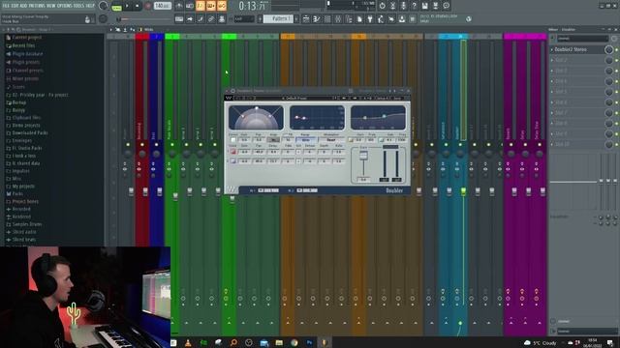The width and height of the screenshot is (620, 348).
Task: Click the transport Play button
Action: (127, 7)
